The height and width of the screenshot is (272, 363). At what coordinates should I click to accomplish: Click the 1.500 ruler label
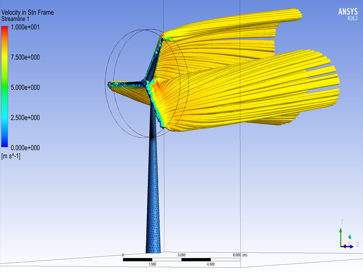point(152,264)
